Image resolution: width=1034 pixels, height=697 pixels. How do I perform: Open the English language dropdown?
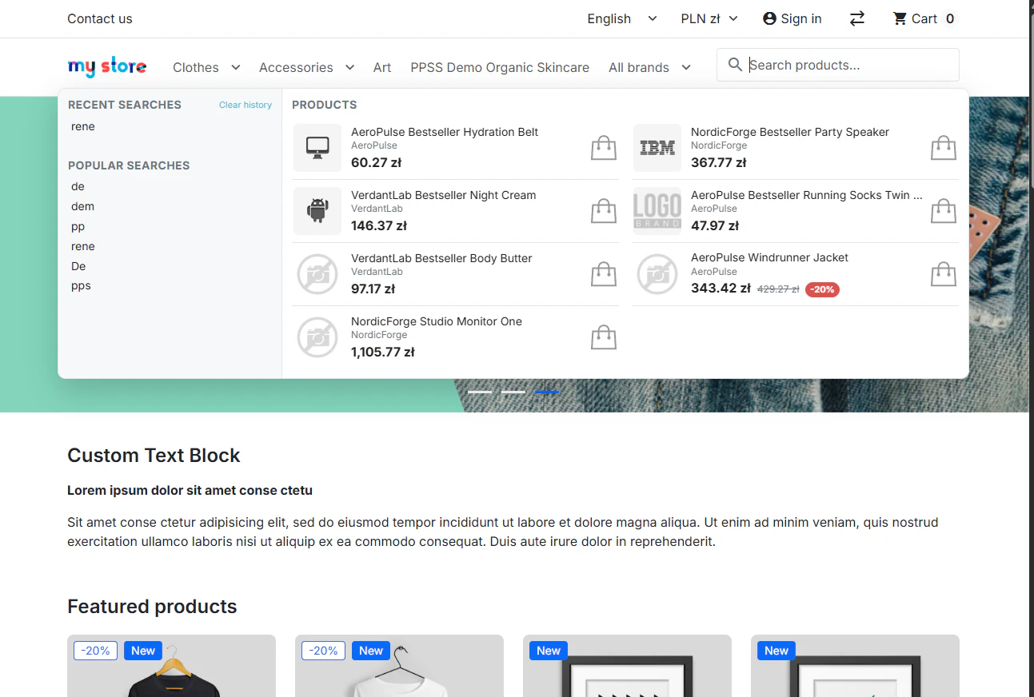click(x=622, y=18)
